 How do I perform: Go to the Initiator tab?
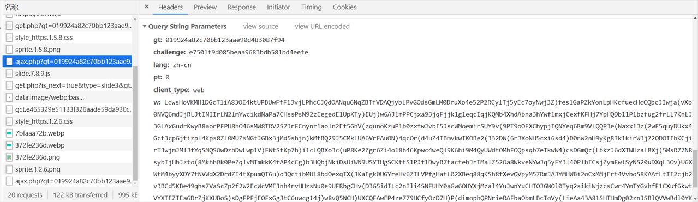[278, 7]
